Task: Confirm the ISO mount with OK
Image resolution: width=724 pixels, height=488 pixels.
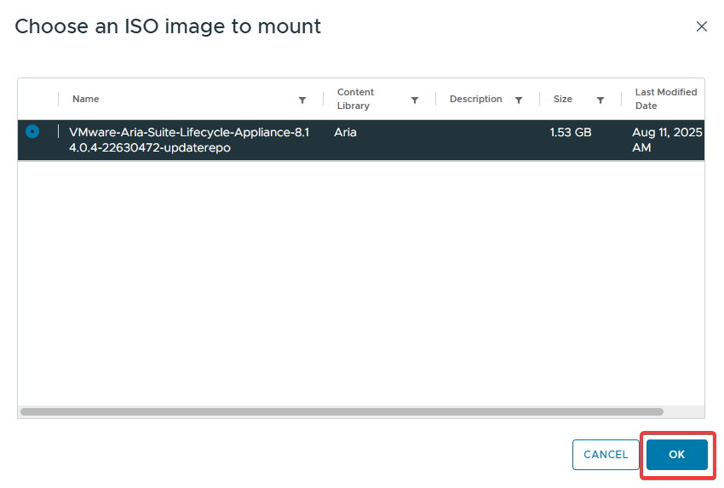Action: [677, 455]
